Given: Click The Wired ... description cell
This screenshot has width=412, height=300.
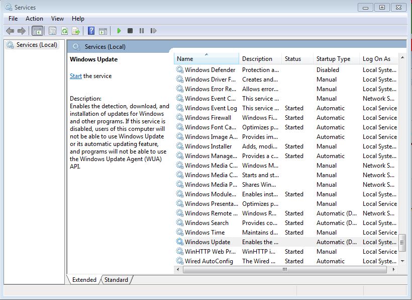Looking at the screenshot, I should pos(259,261).
